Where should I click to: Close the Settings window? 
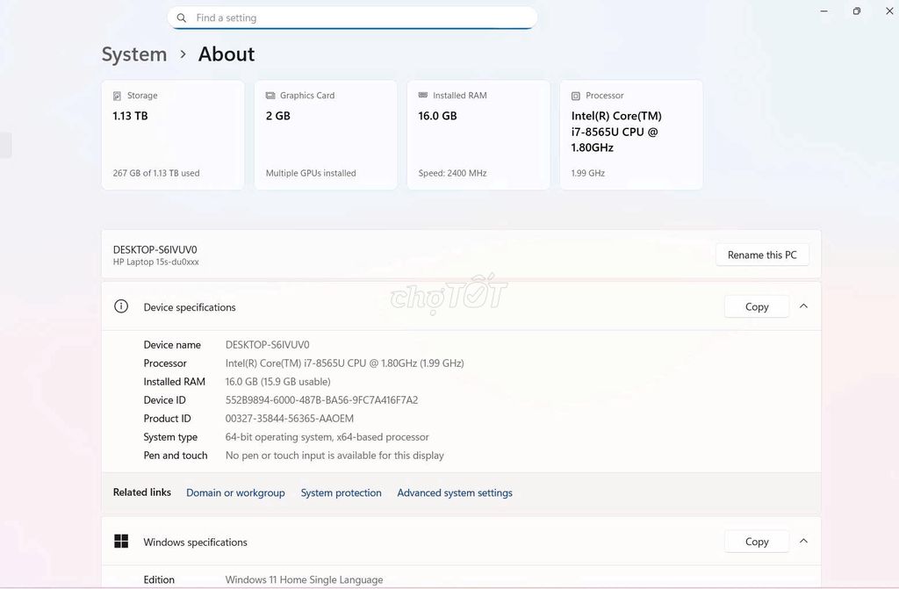pos(889,11)
